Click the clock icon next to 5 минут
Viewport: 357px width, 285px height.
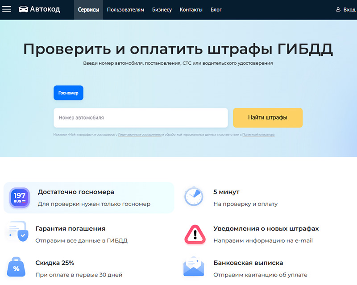(194, 196)
